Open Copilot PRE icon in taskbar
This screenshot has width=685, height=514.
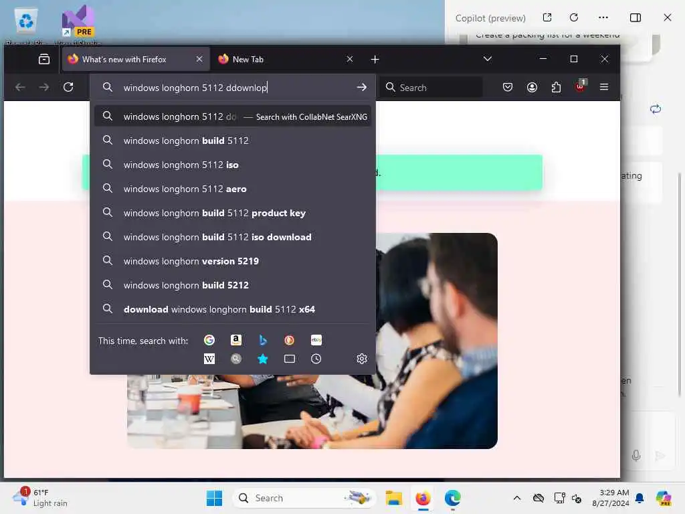pos(664,498)
